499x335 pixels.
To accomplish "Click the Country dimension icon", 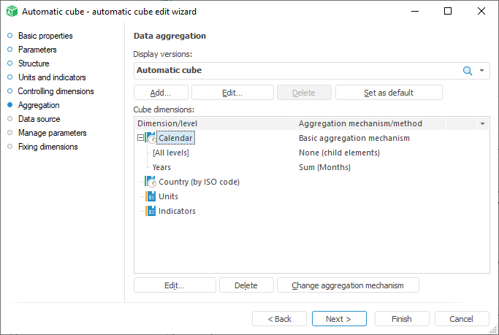I will (151, 182).
